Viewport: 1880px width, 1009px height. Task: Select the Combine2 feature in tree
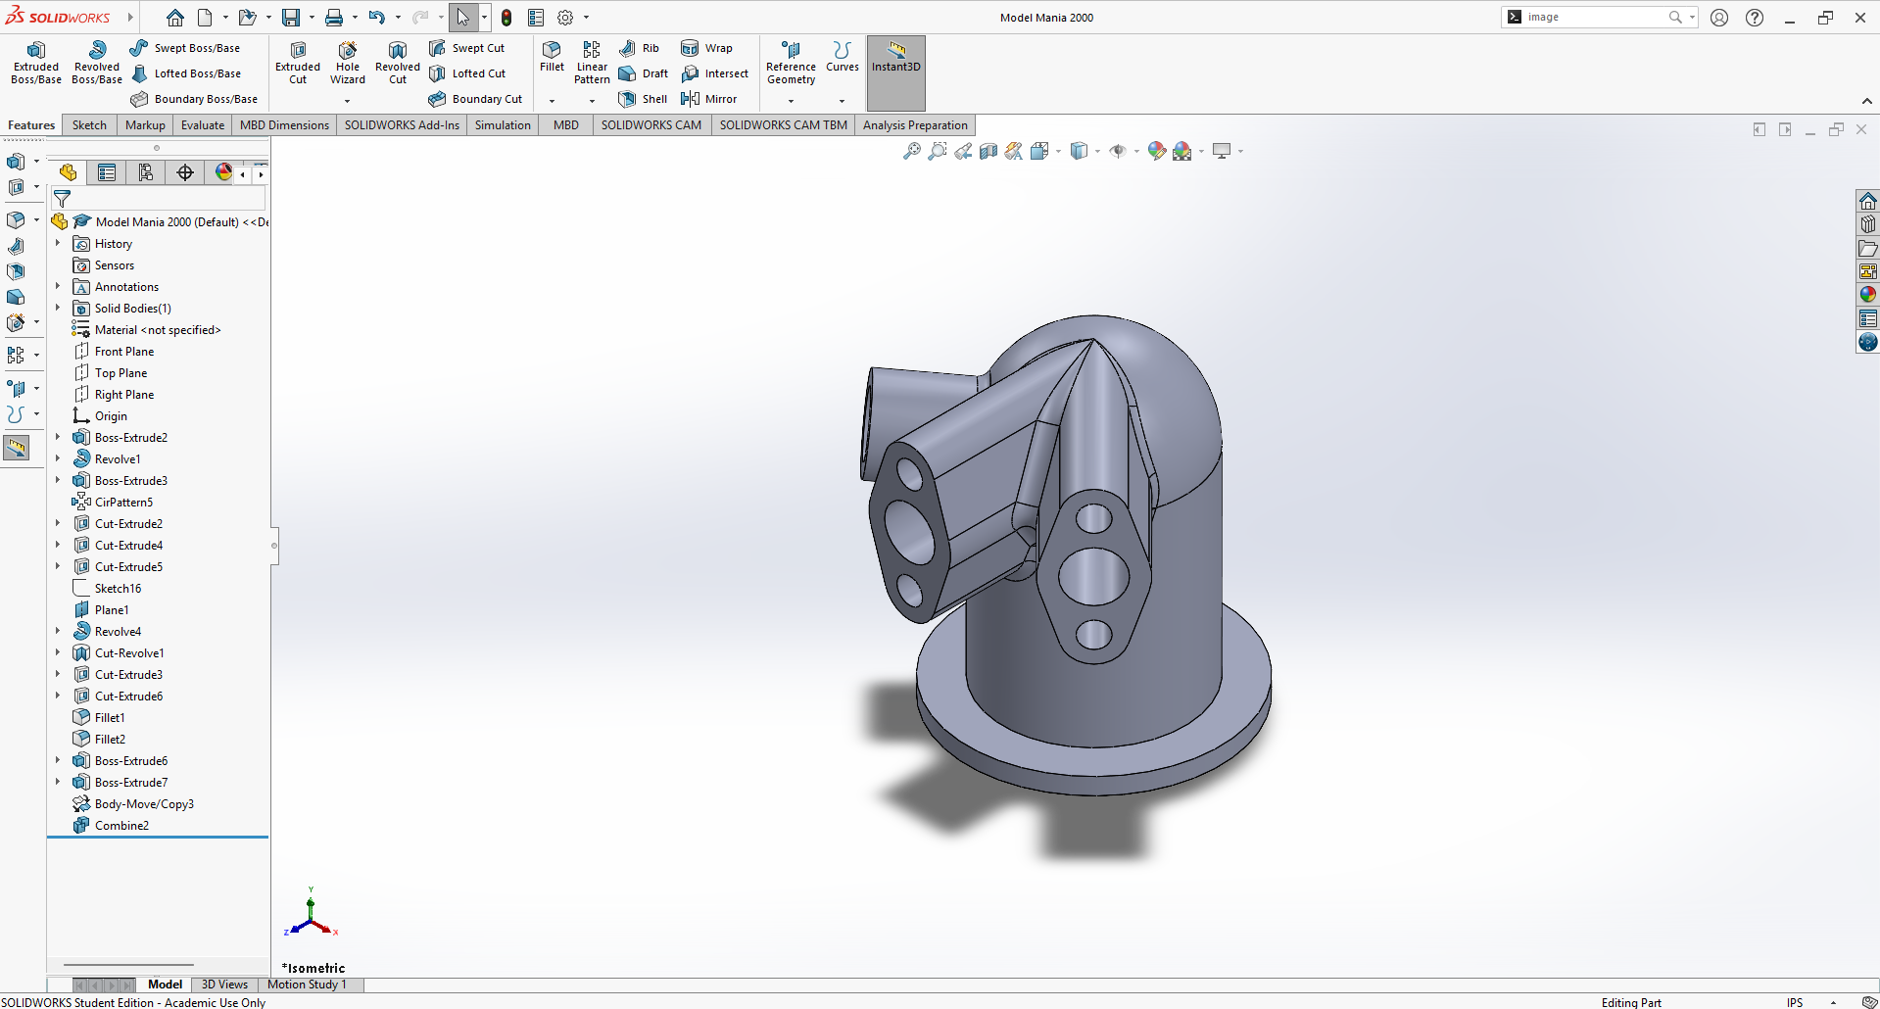121,826
